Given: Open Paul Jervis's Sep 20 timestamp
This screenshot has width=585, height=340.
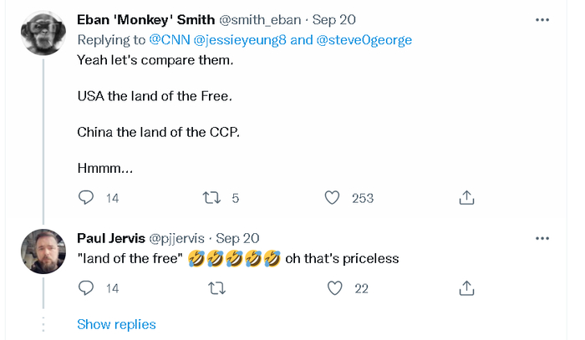Looking at the screenshot, I should pyautogui.click(x=237, y=238).
